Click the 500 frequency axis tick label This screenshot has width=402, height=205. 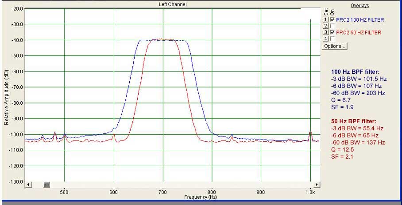click(x=64, y=192)
